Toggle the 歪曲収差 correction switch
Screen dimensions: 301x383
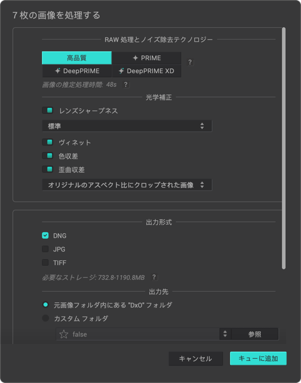coord(48,169)
